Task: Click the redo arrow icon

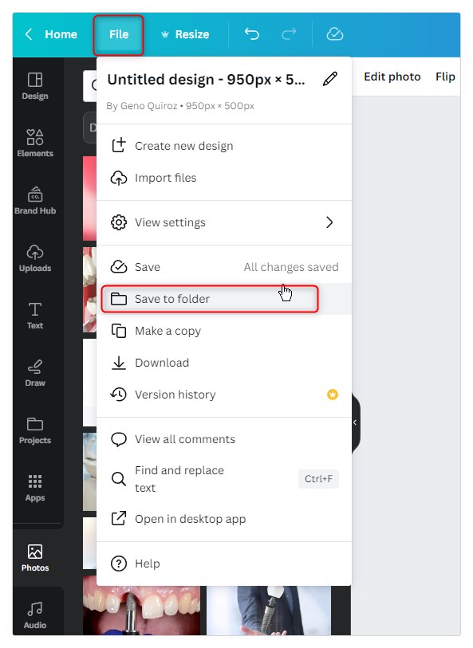Action: (x=289, y=34)
